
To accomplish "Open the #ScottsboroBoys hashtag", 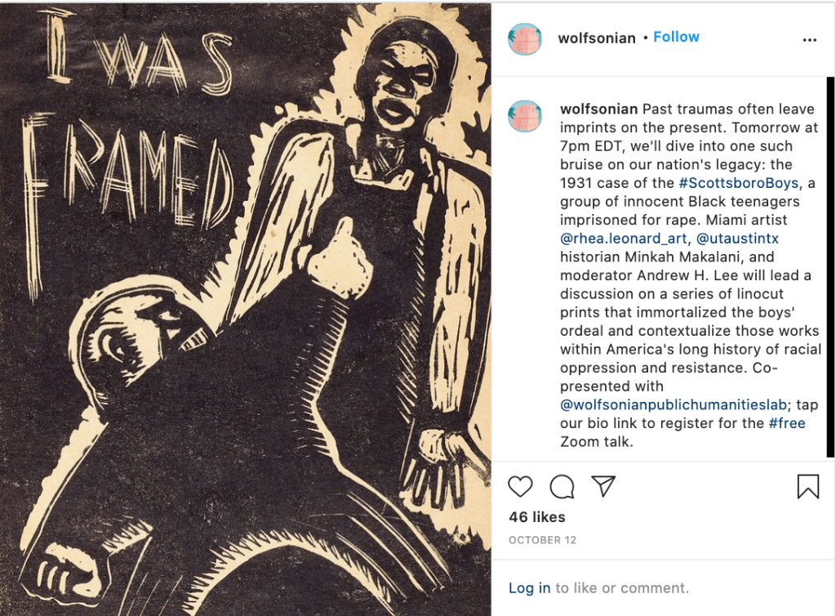I will (738, 183).
